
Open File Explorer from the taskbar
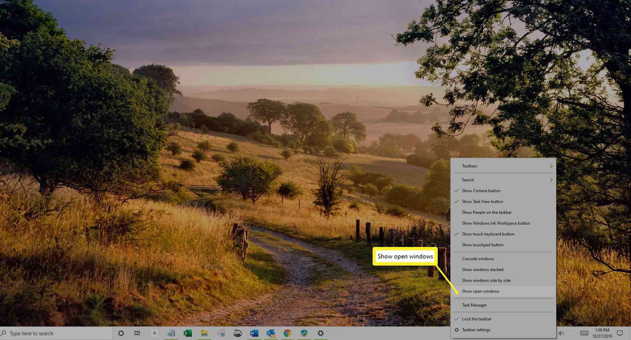click(x=204, y=333)
